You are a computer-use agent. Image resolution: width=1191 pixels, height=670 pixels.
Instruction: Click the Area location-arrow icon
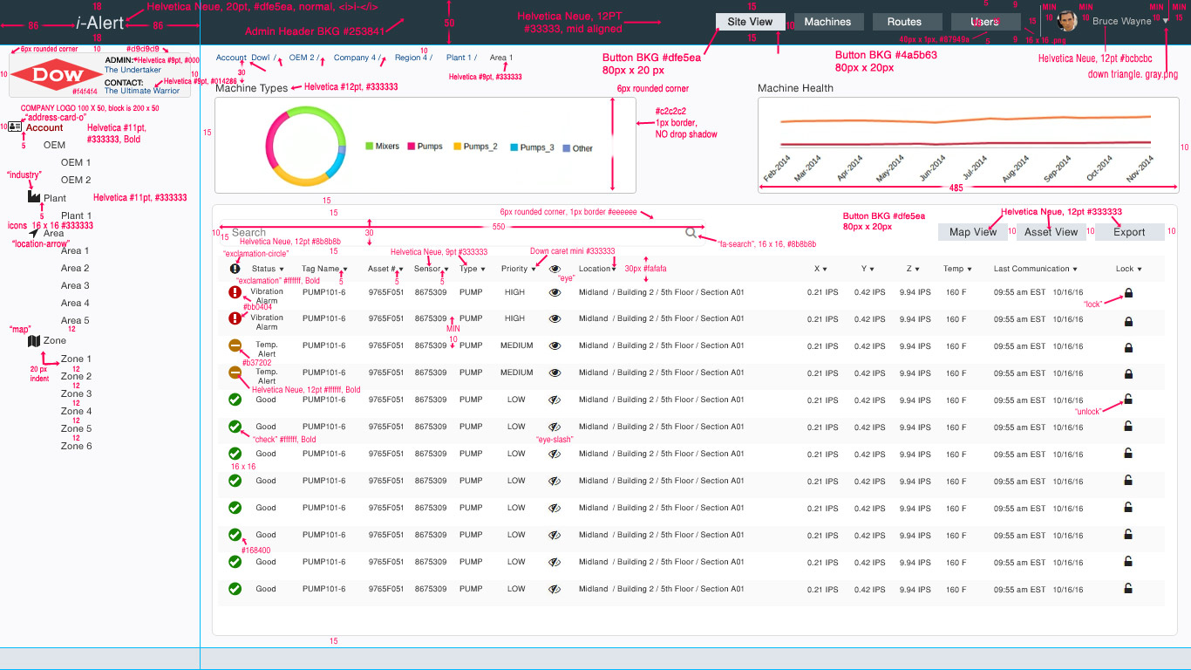pyautogui.click(x=34, y=233)
